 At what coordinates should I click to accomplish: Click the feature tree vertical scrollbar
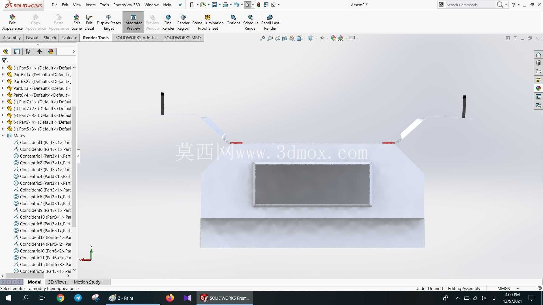point(74,167)
